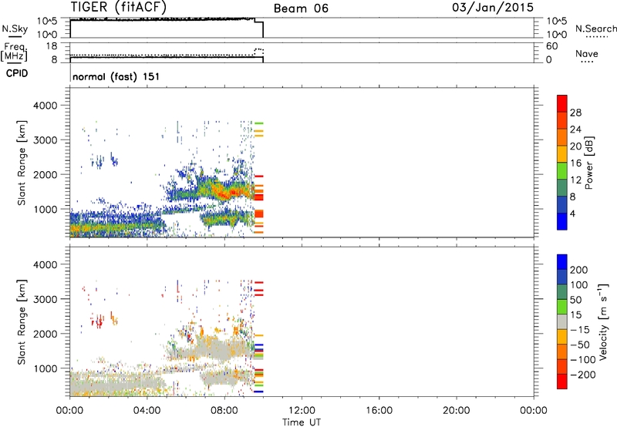This screenshot has width=617, height=427.
Task: Click the velocity colorbar label -15
Action: coord(580,330)
